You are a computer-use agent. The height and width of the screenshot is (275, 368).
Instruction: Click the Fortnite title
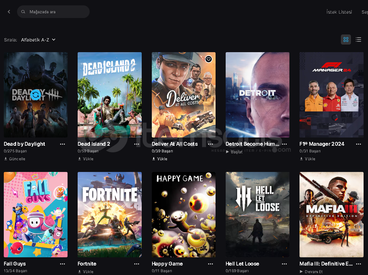(87, 264)
